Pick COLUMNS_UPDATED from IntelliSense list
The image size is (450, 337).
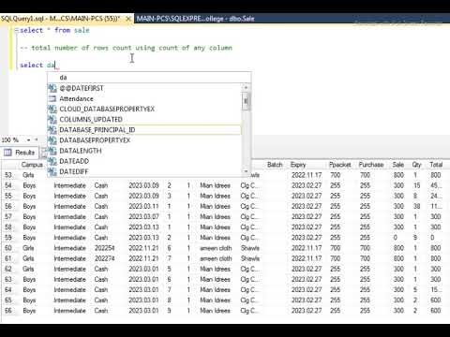[144, 119]
